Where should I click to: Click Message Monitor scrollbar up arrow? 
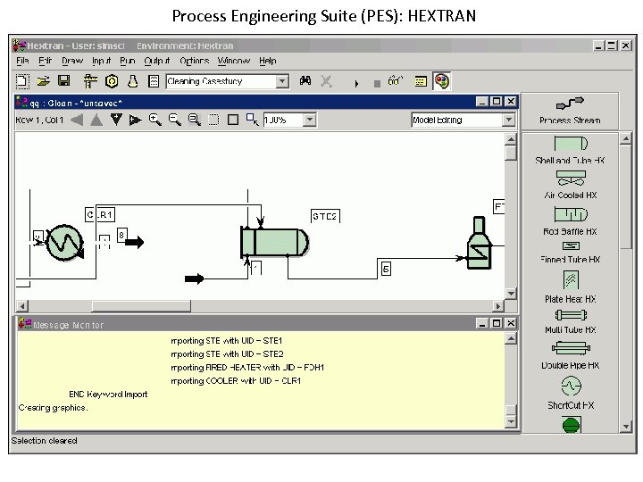coord(511,338)
